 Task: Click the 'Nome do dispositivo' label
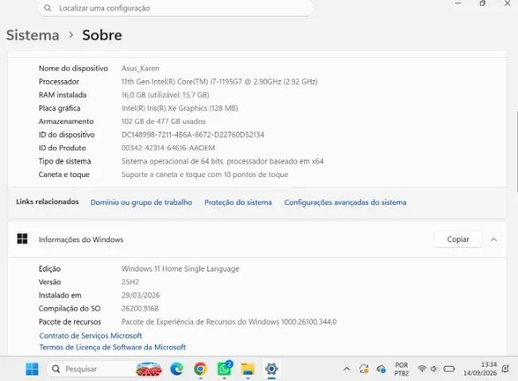coord(73,68)
